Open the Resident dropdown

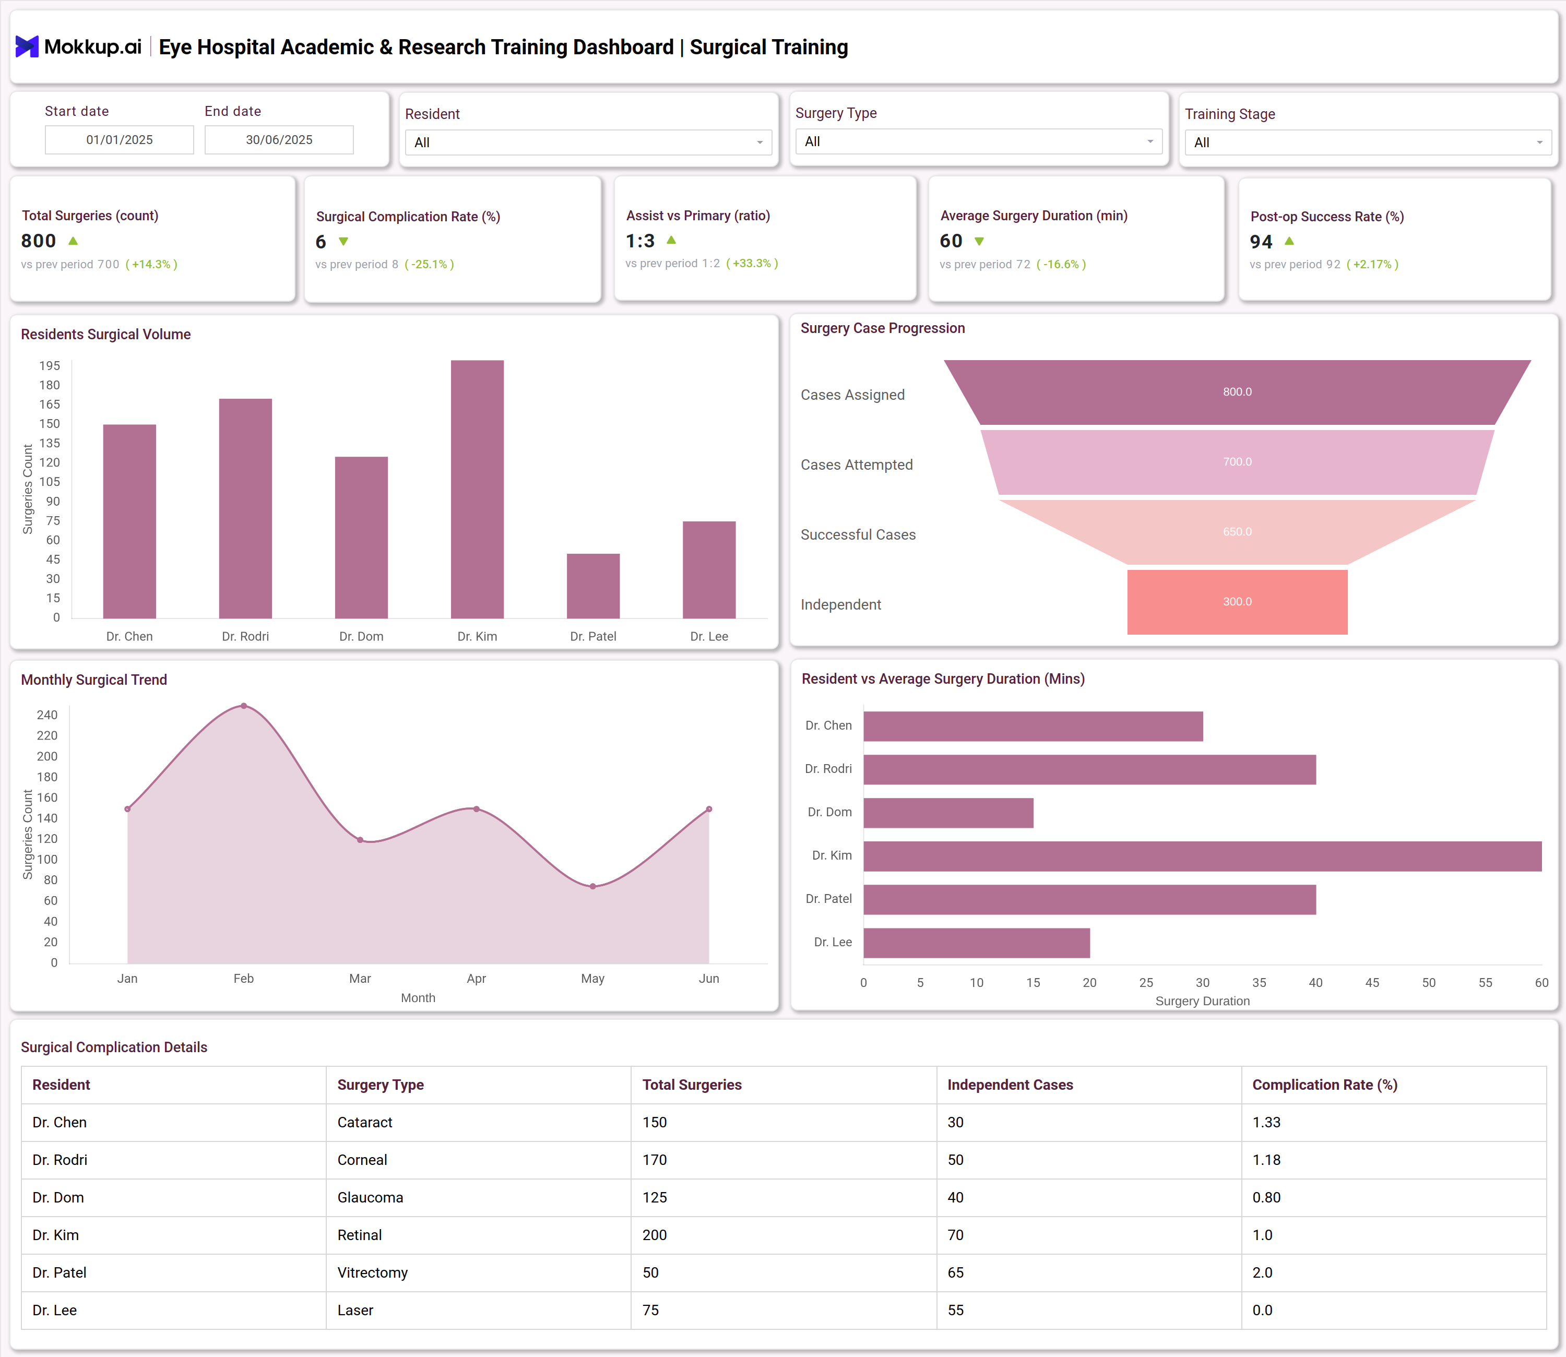pyautogui.click(x=588, y=142)
